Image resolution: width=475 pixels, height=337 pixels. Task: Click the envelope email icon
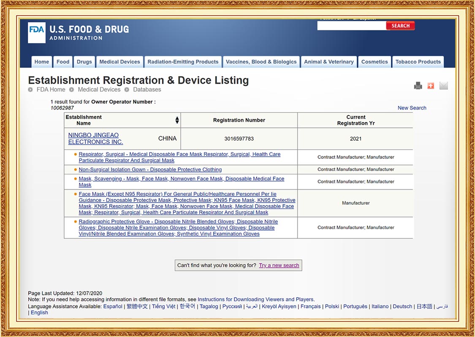443,86
